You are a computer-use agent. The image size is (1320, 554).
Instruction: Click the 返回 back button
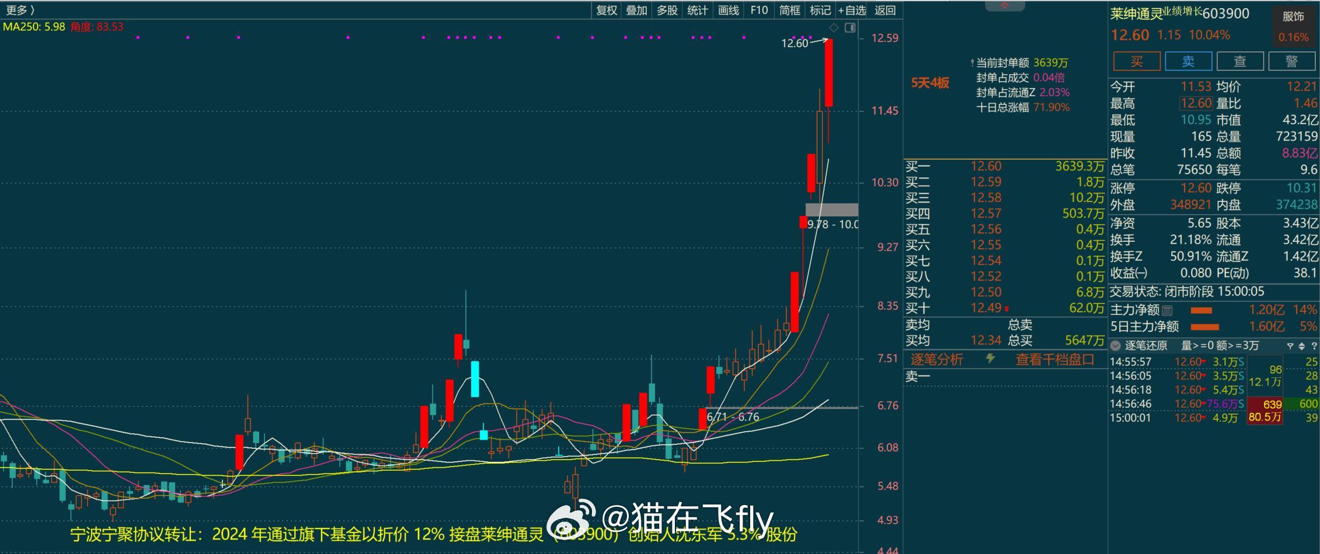coord(885,10)
